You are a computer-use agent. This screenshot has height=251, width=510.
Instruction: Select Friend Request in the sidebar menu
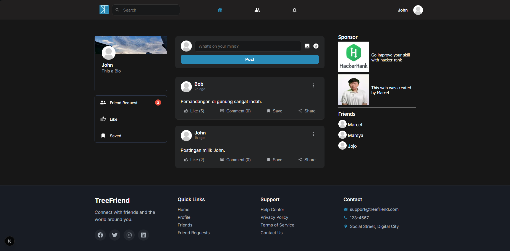click(124, 103)
